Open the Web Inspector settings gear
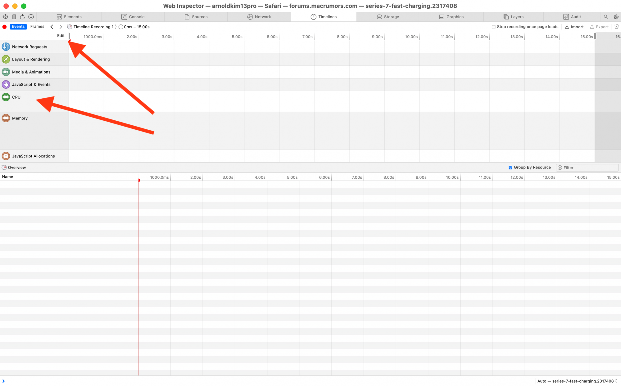621x386 pixels. pyautogui.click(x=616, y=17)
